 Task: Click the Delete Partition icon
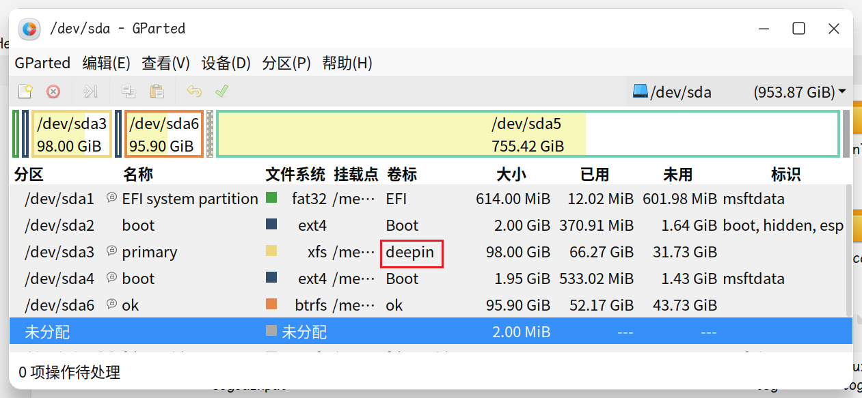click(53, 91)
